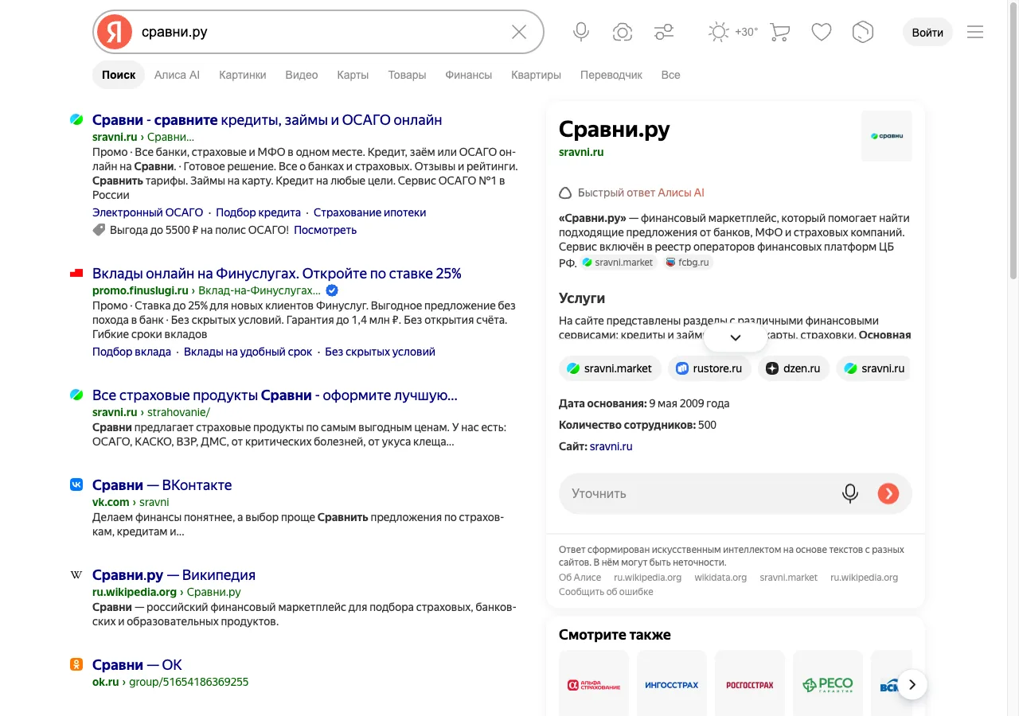
Task: Open Сравни кредиты, займы и ОСАГО result
Action: point(267,120)
